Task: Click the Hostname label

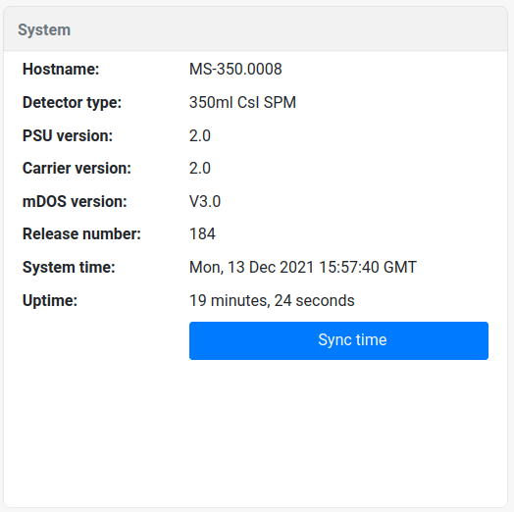Action: click(61, 70)
